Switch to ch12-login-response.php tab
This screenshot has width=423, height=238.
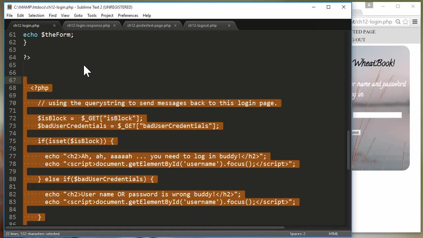[x=89, y=25]
